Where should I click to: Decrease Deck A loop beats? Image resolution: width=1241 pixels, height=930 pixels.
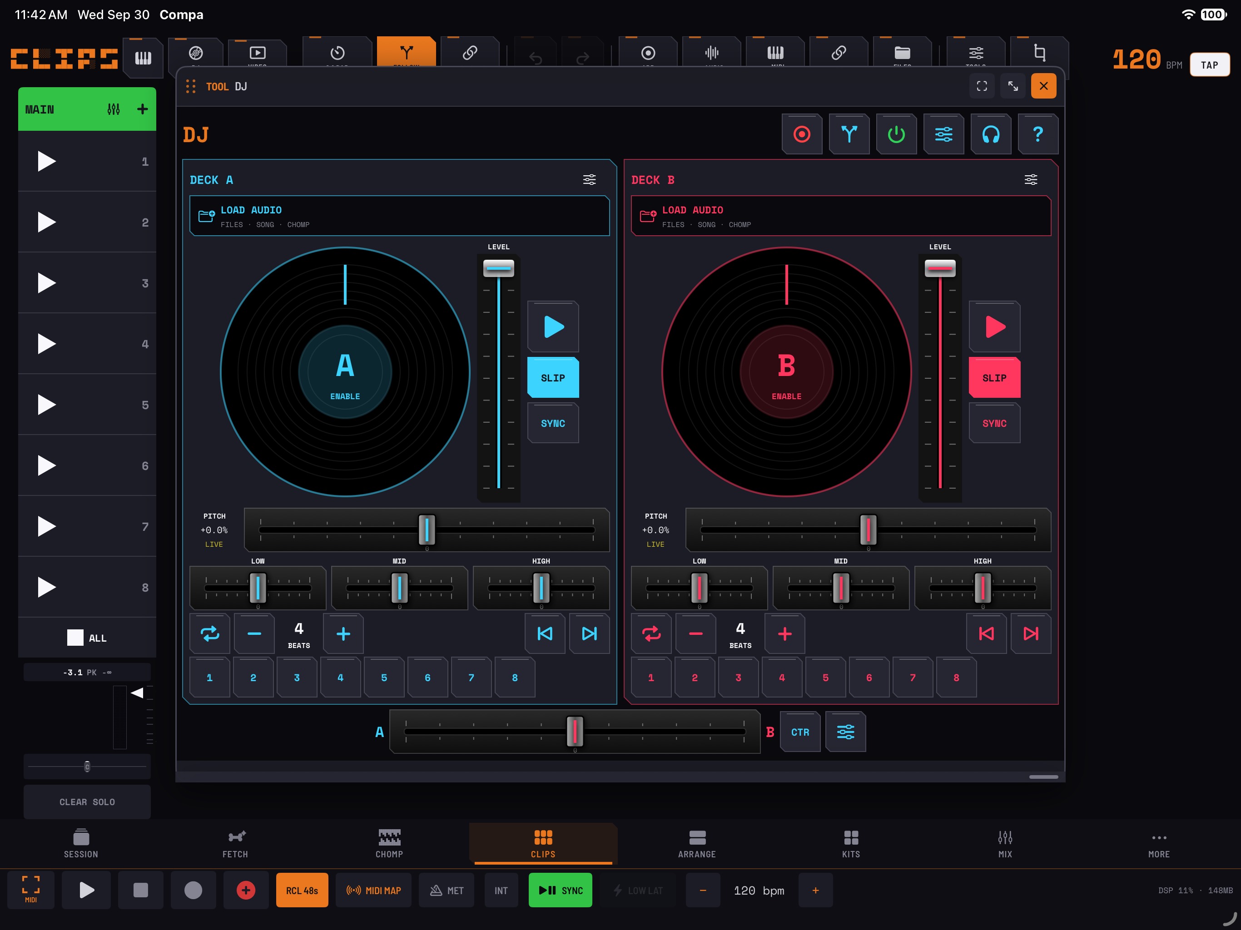254,634
